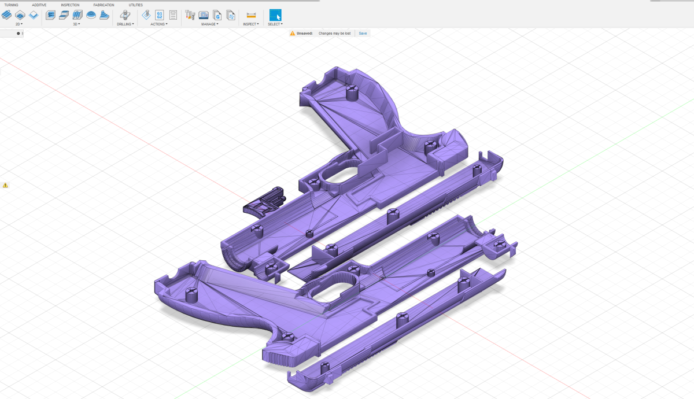Open the Tool Library icon

190,15
